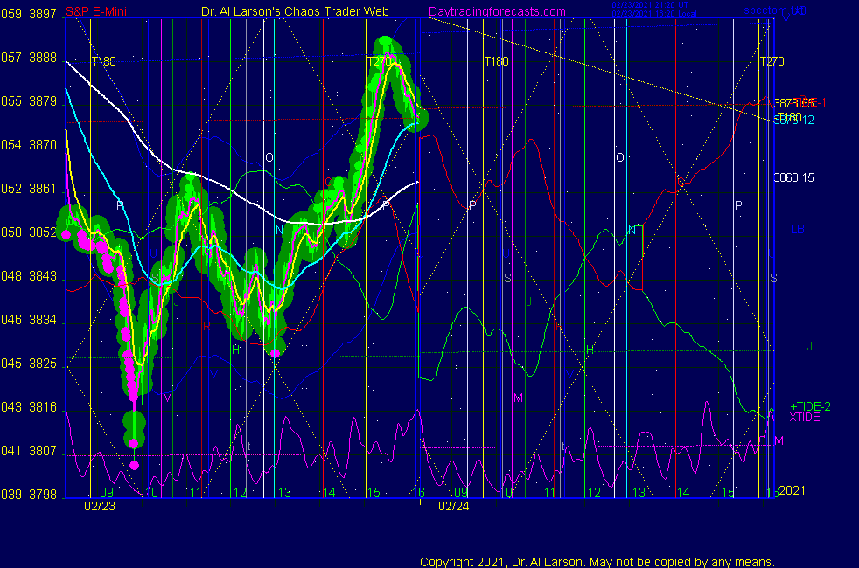The image size is (859, 568).
Task: Click the cyan 'N' marker in the 02/23 session
Action: tap(279, 230)
